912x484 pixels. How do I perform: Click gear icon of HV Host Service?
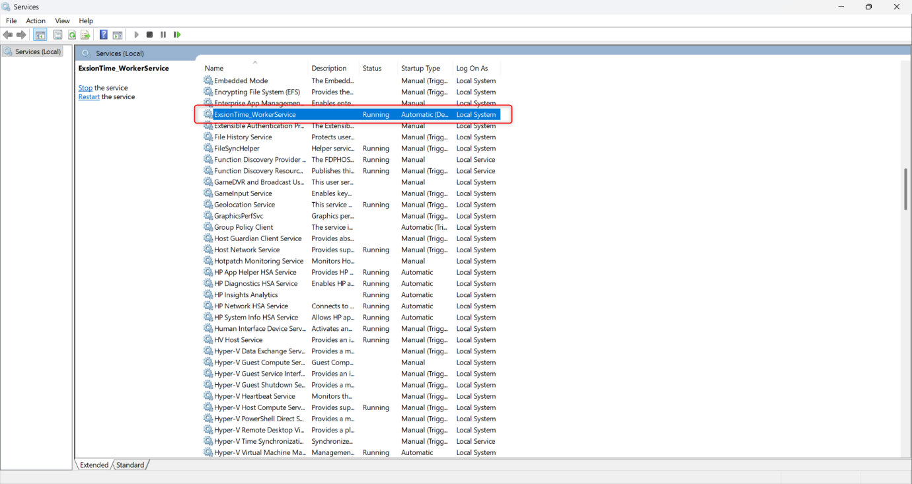(x=208, y=340)
